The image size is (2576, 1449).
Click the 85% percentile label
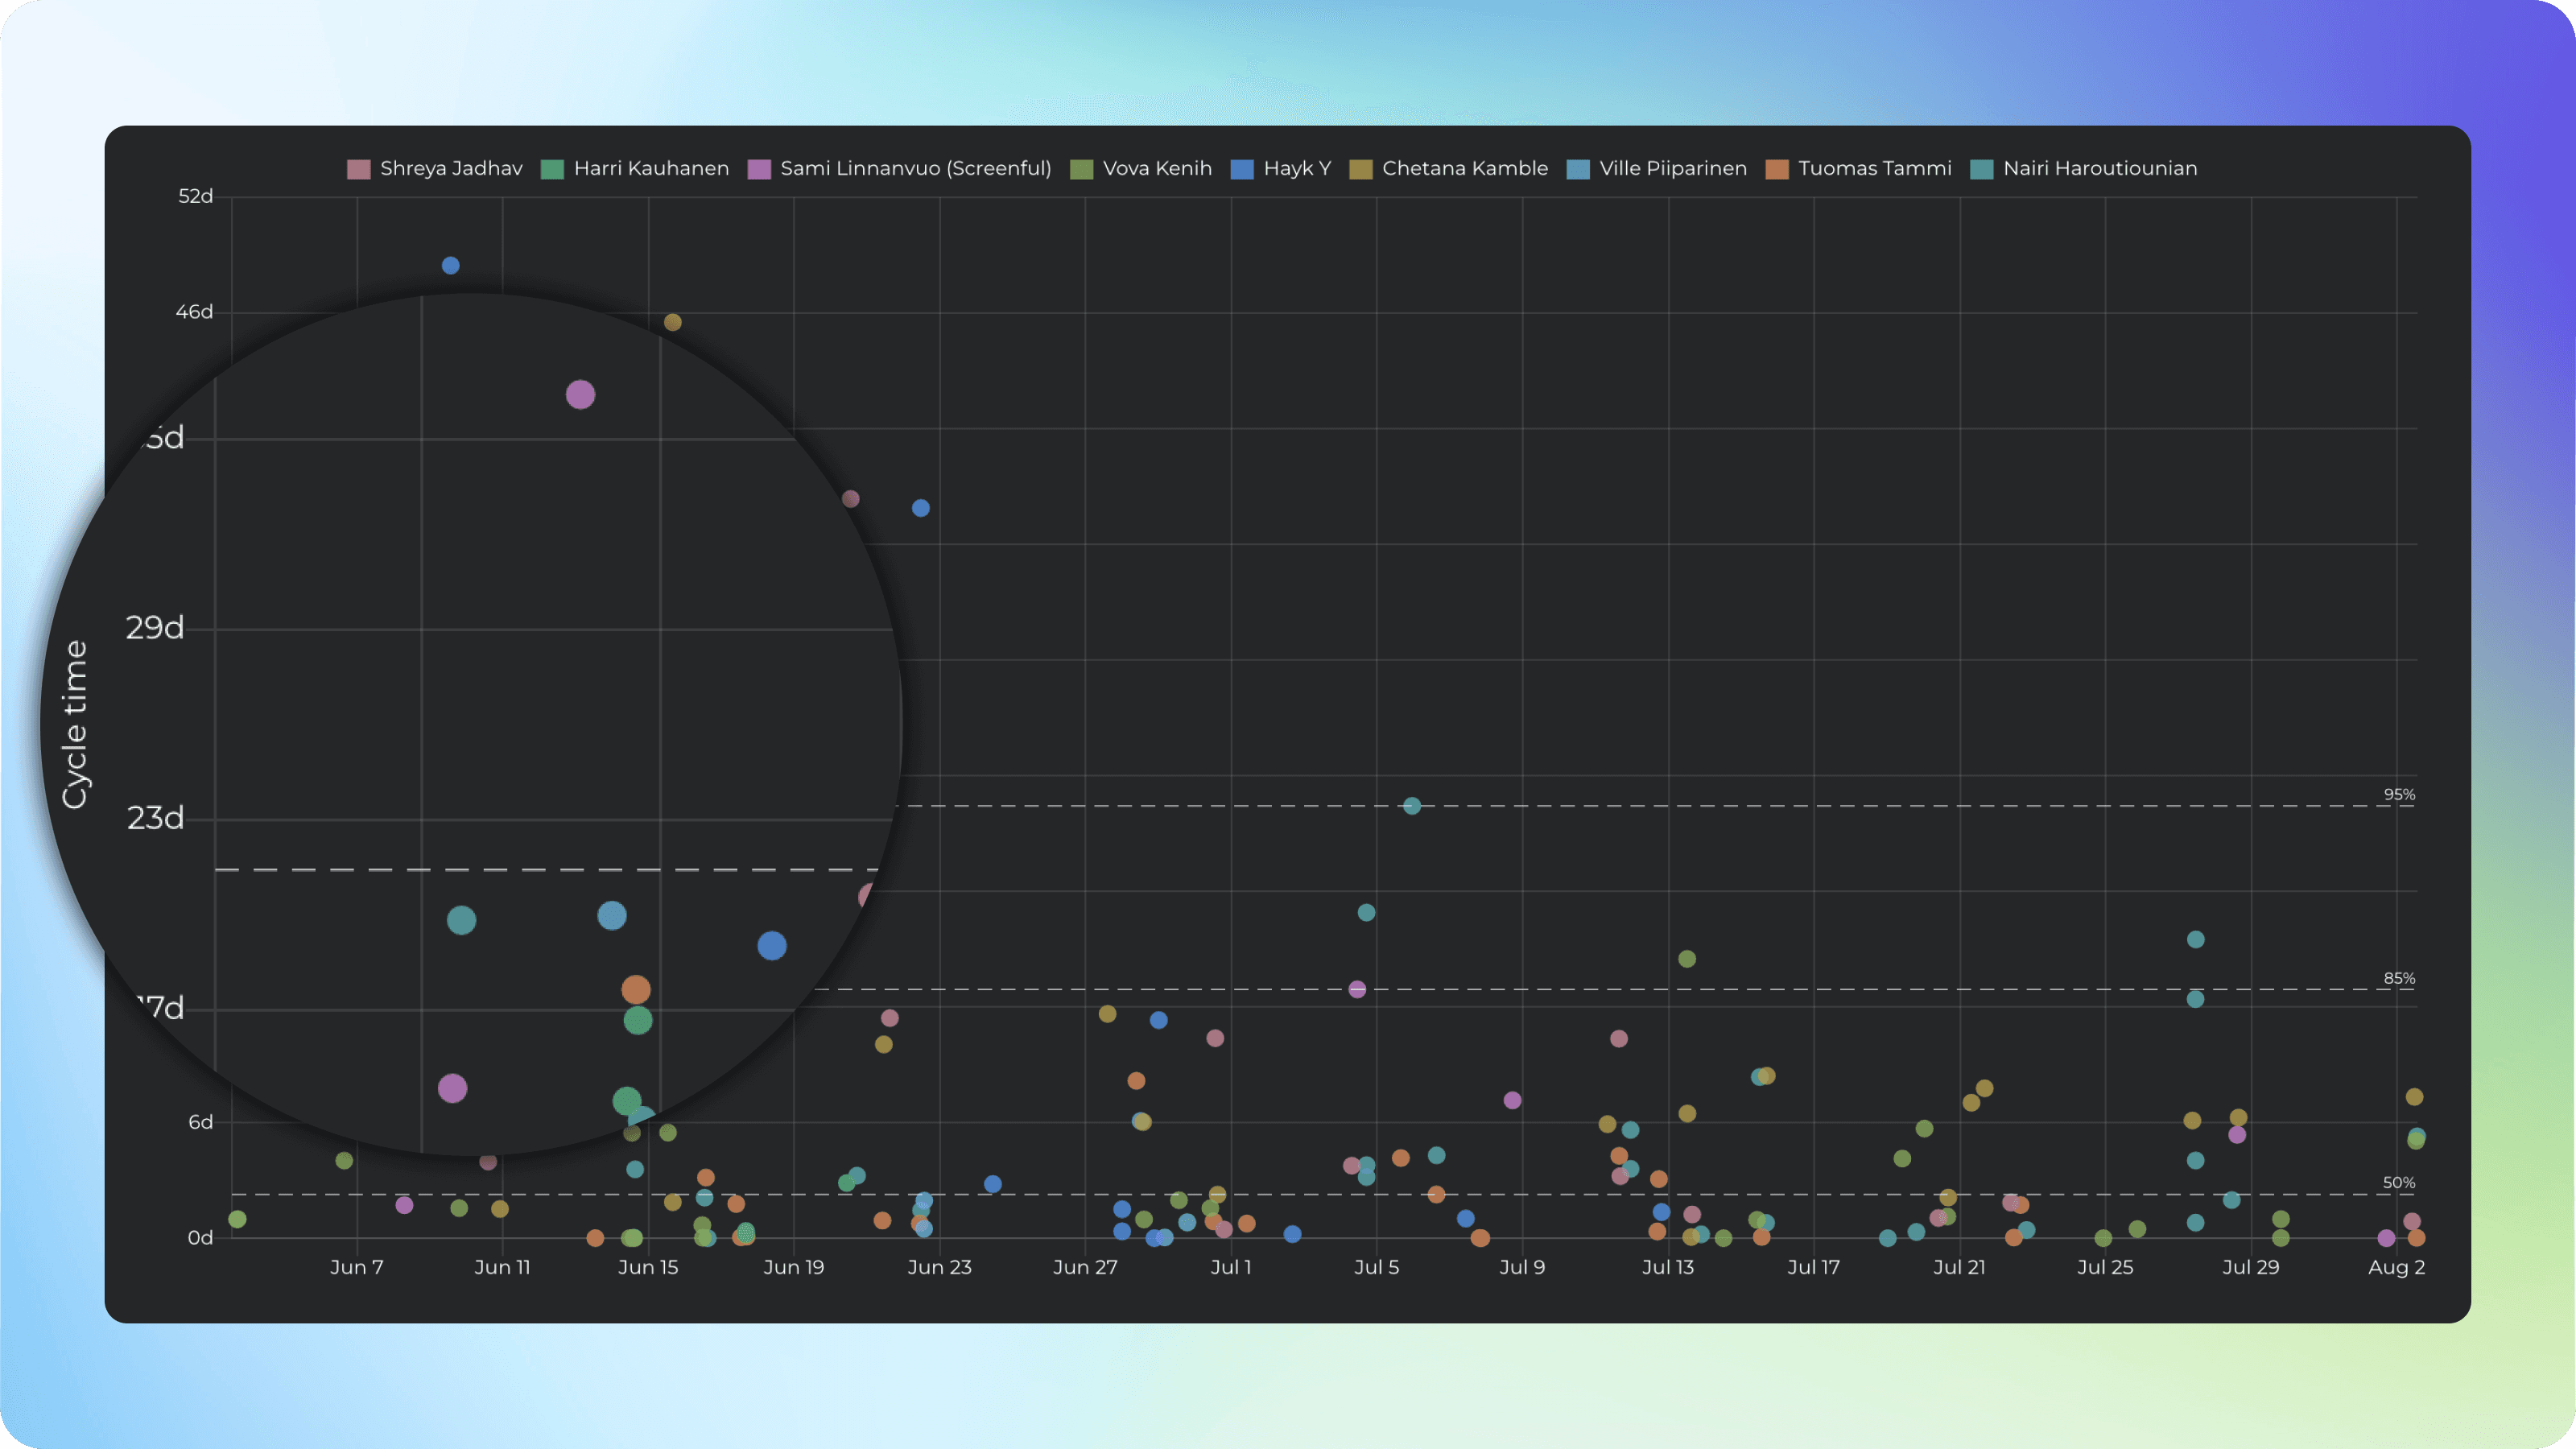click(2398, 979)
